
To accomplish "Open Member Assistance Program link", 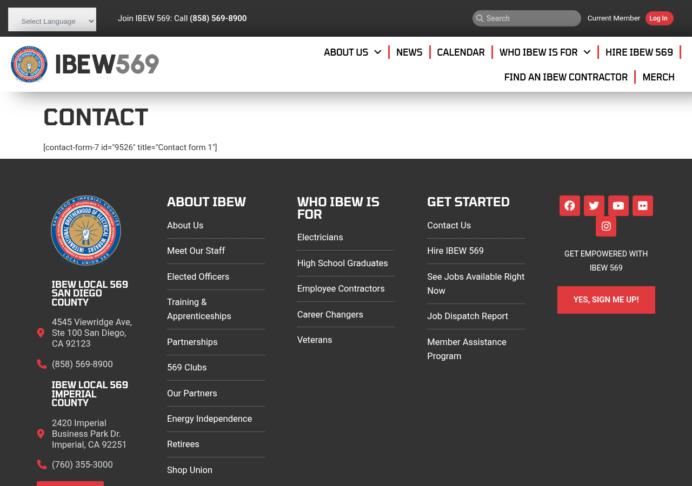I will pos(467,349).
